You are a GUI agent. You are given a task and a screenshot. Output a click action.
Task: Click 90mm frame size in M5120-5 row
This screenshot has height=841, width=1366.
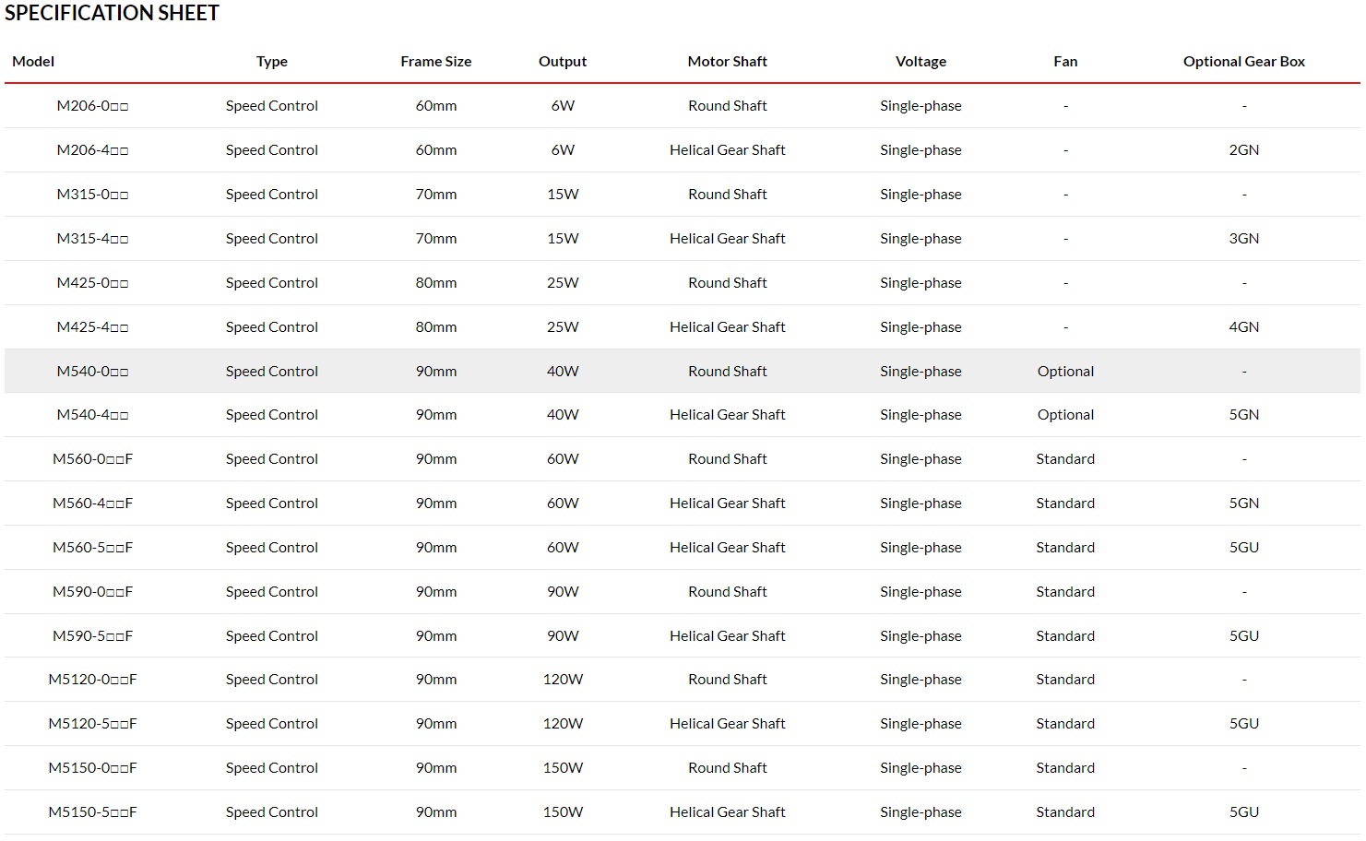point(436,724)
